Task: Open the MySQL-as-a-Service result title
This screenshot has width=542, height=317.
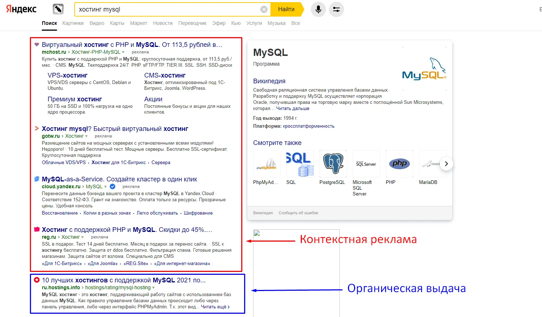Action: (119, 179)
